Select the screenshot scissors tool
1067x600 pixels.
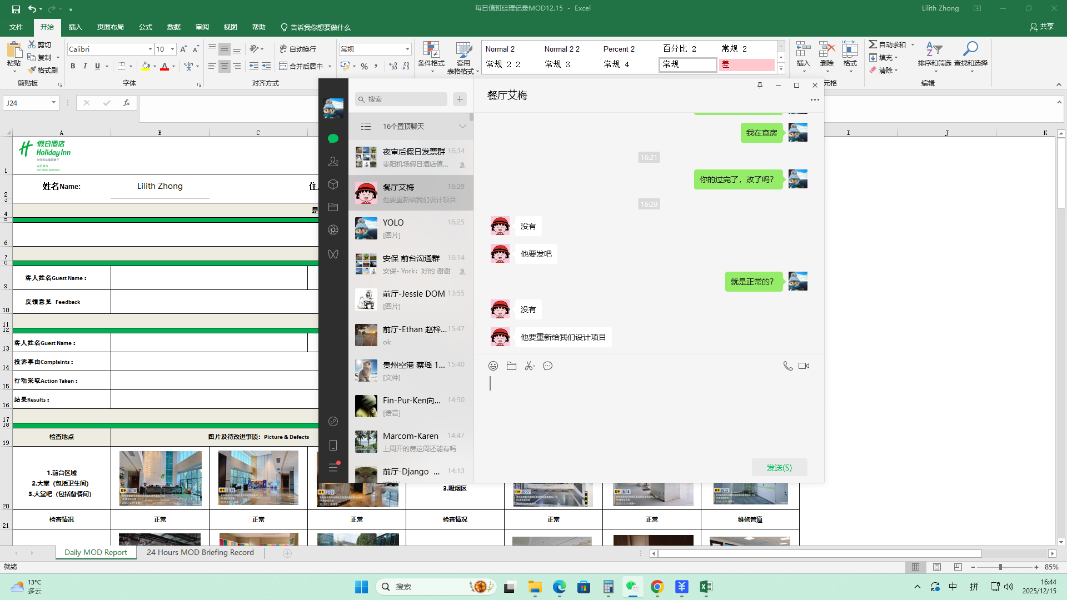tap(529, 366)
